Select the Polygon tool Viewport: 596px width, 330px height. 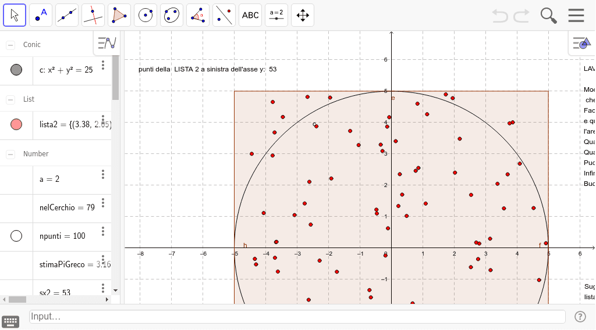coord(119,15)
